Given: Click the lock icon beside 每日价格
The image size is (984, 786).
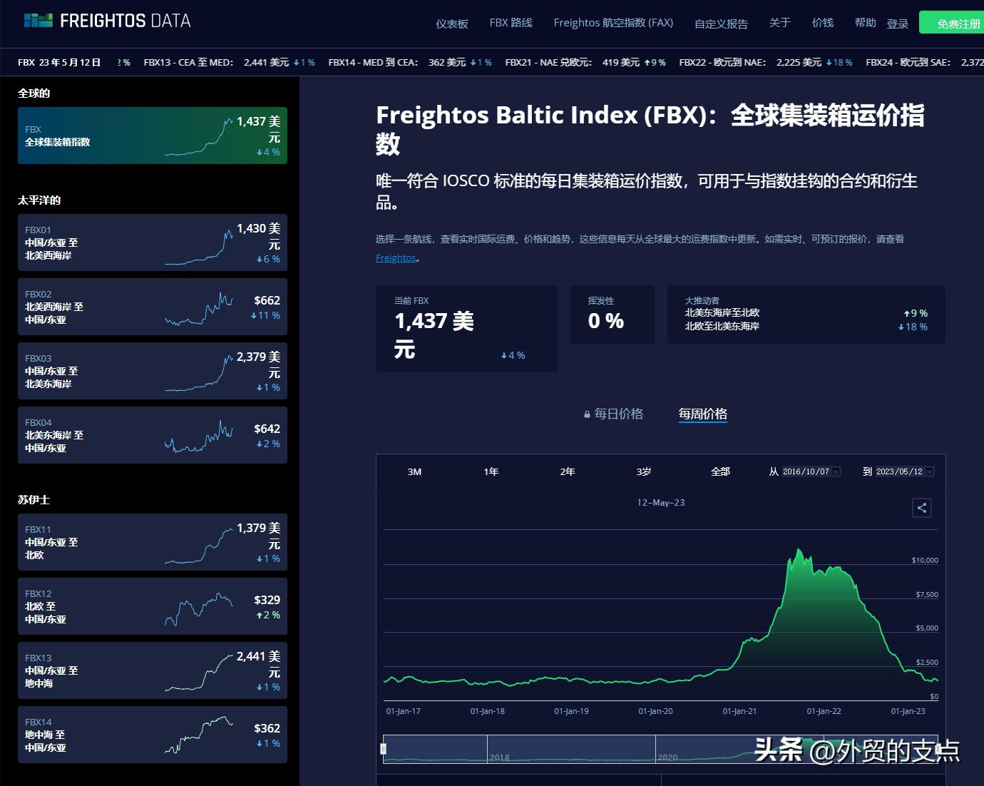Looking at the screenshot, I should click(x=587, y=414).
